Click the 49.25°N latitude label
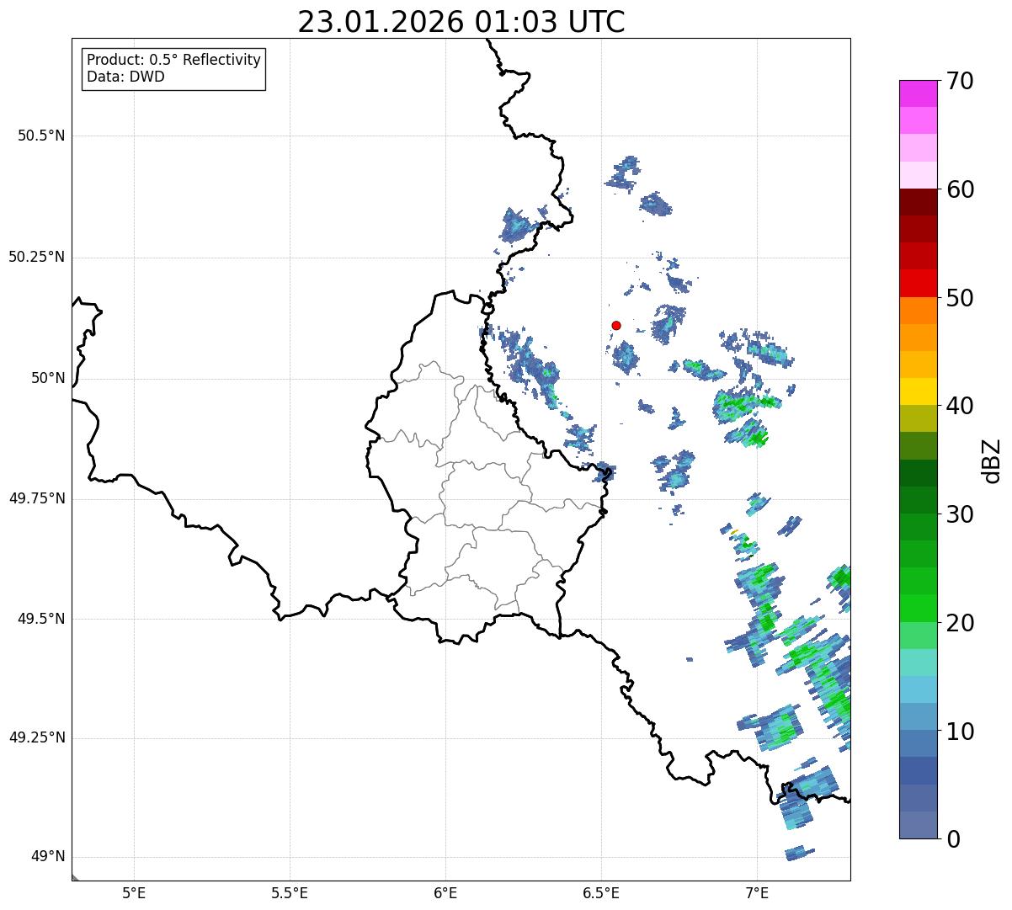Image resolution: width=1012 pixels, height=910 pixels. pos(36,738)
